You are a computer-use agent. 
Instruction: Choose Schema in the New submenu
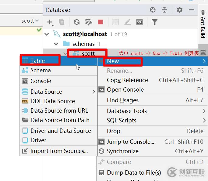[59, 70]
